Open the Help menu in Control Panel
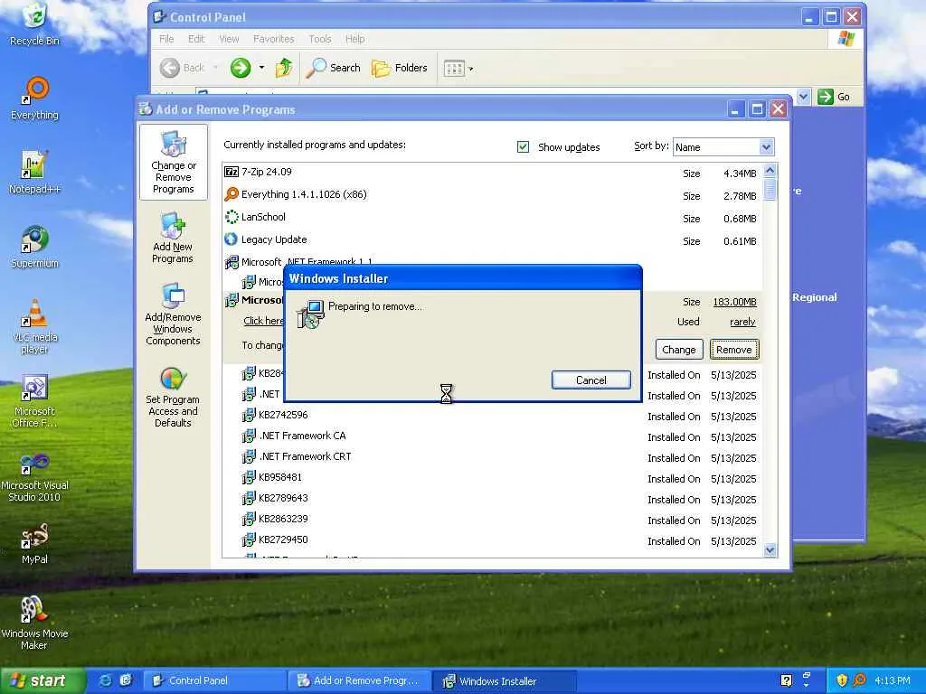926x694 pixels. 354,39
